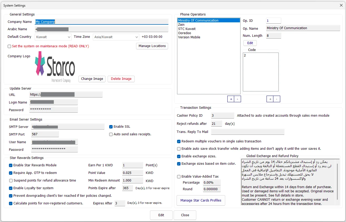Toggle Calculate points for non-registered customers
The image size is (346, 222).
(11, 203)
